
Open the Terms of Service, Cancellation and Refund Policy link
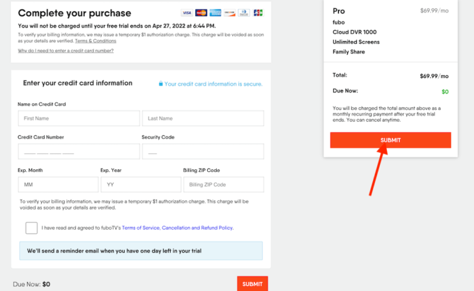coord(177,228)
